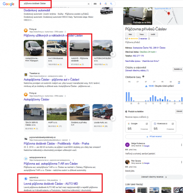The image size is (183, 193).
Task: Select the A+K Mikrobuscar s.r.o. card
Action: 57,54
